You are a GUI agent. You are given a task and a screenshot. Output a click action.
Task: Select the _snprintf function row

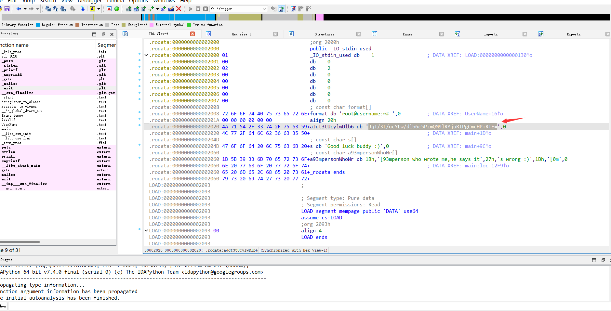coord(58,74)
